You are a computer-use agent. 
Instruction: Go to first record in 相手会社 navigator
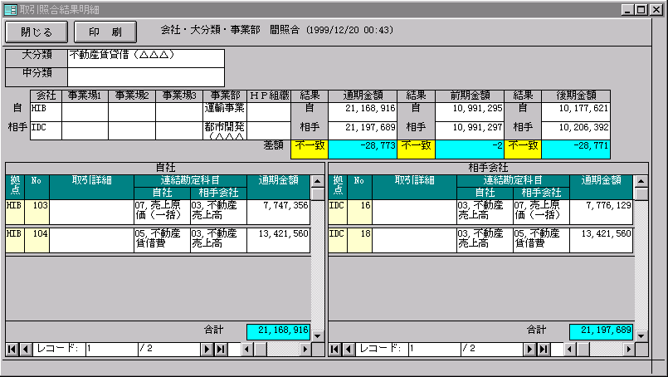coord(335,350)
